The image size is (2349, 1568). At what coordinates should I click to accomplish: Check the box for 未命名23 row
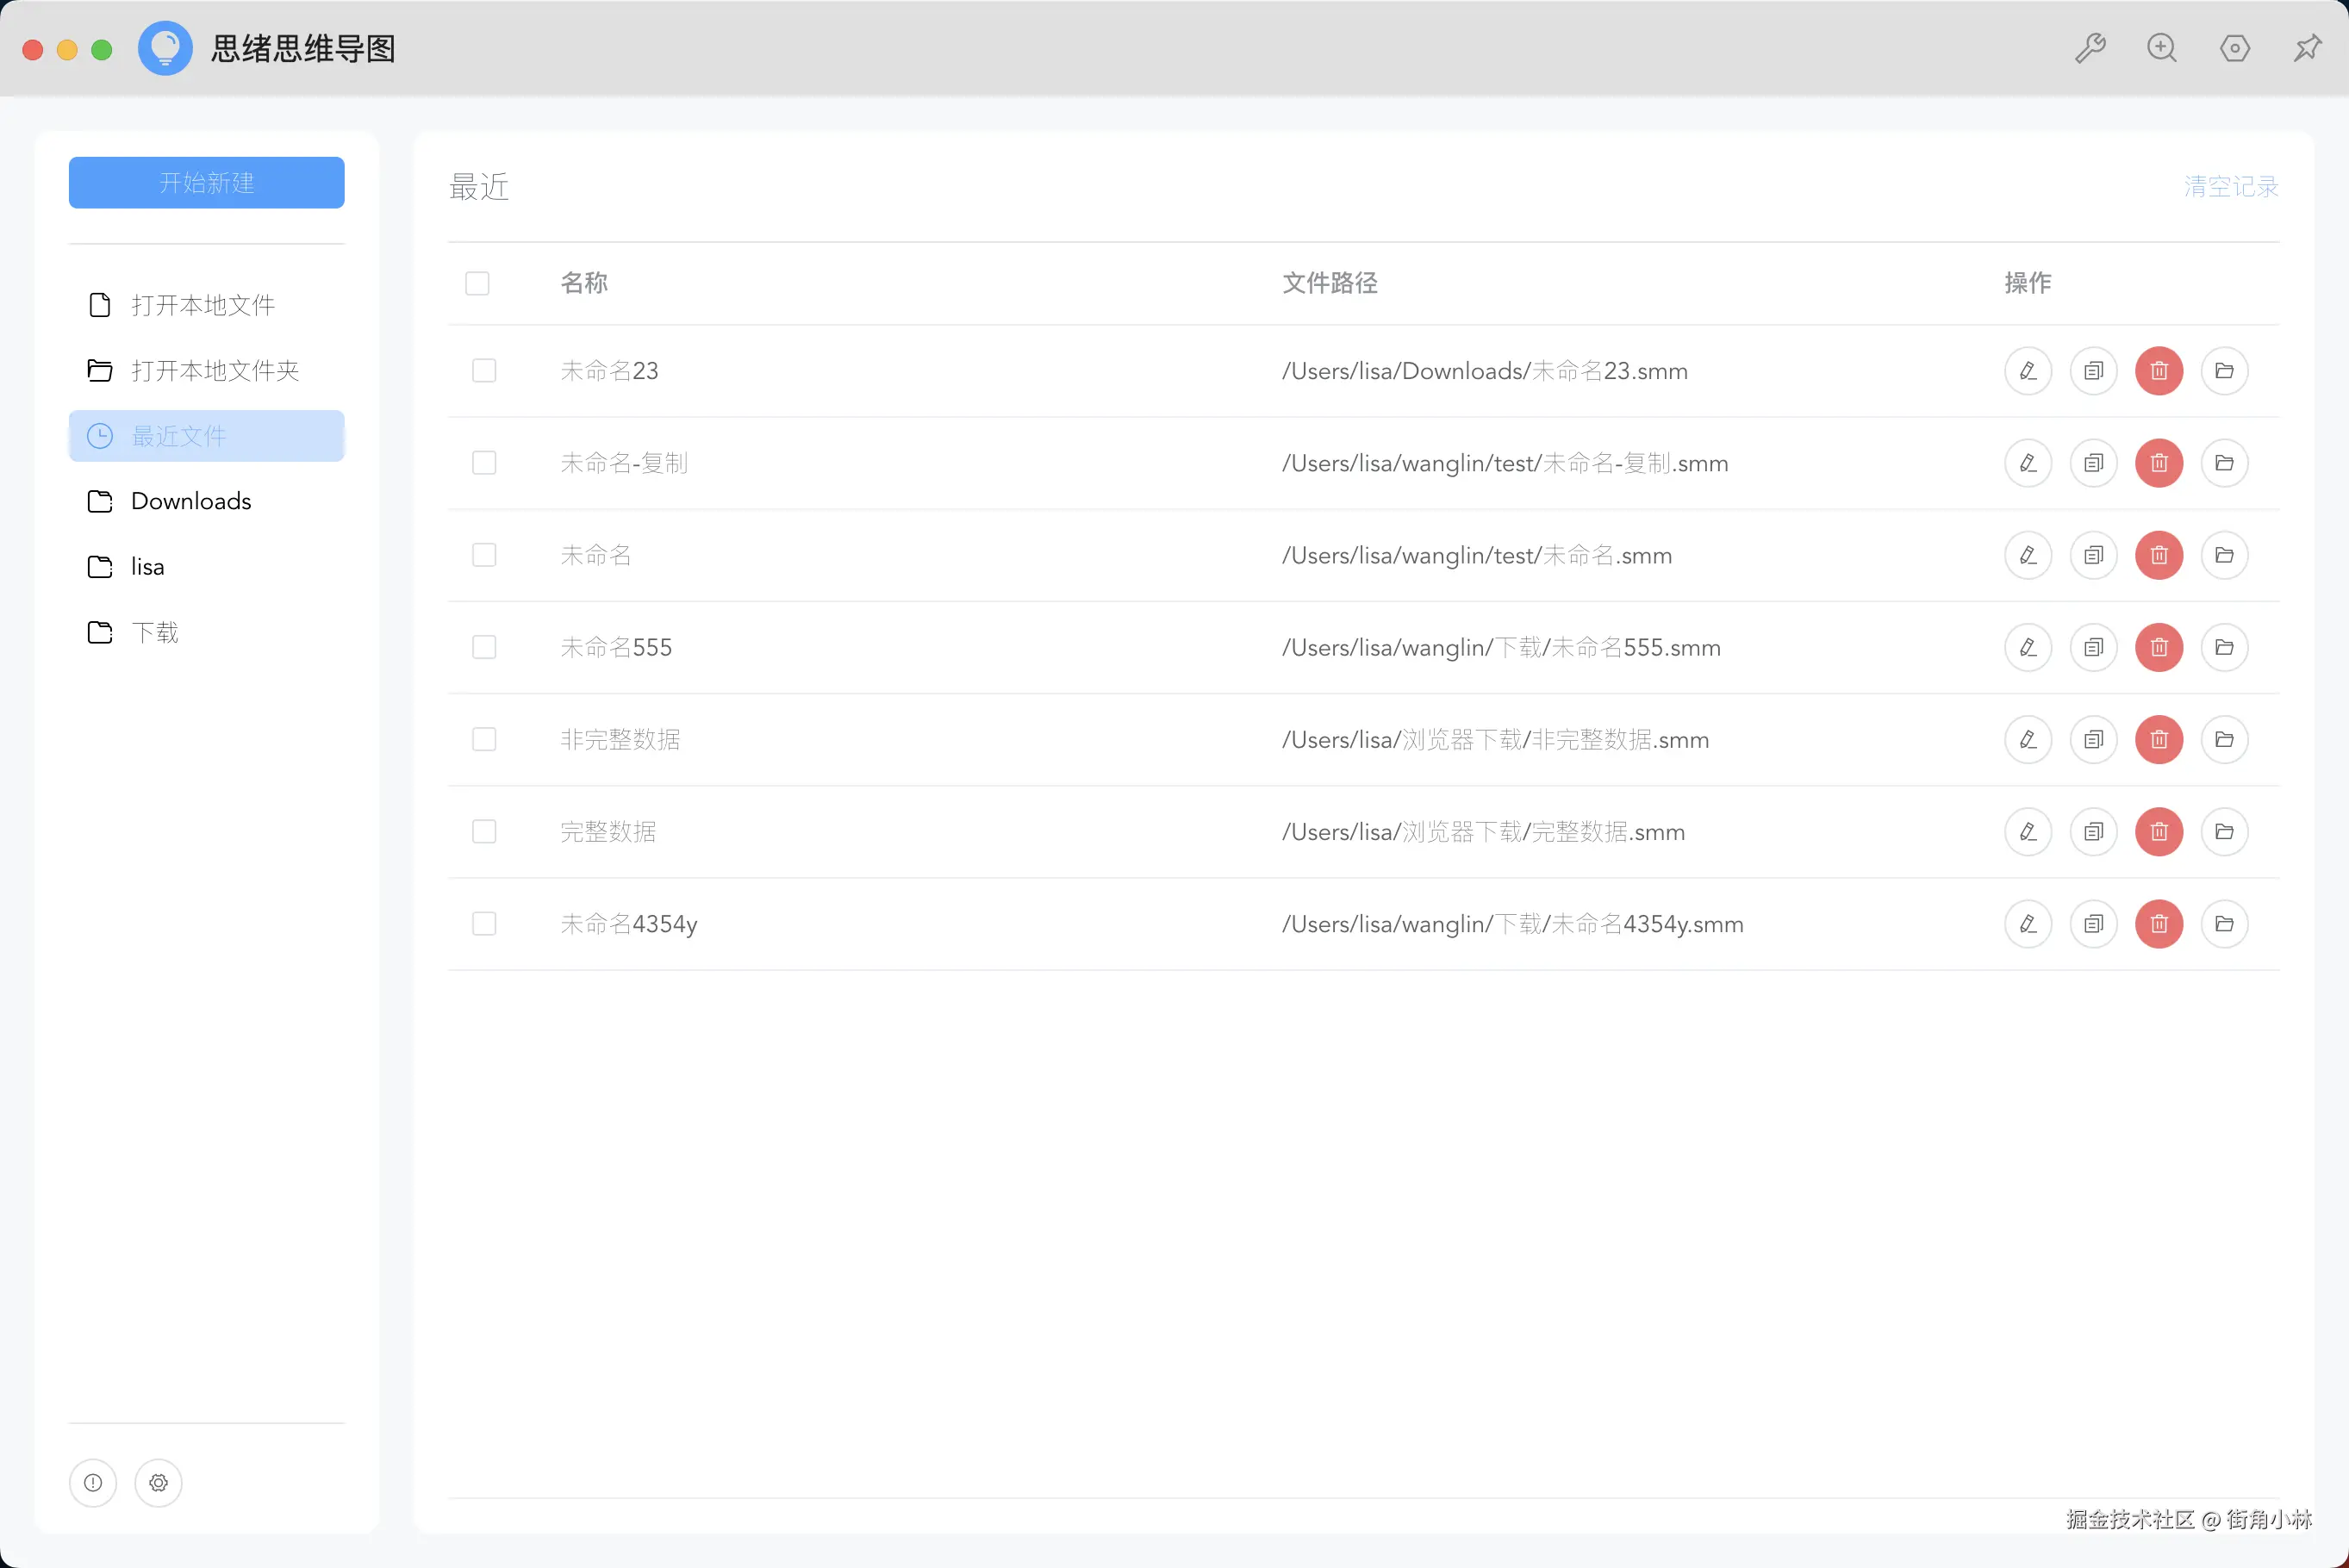(x=484, y=371)
